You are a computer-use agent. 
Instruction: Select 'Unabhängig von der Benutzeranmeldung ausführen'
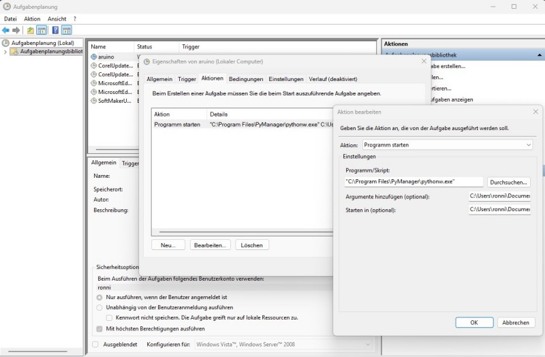click(100, 307)
